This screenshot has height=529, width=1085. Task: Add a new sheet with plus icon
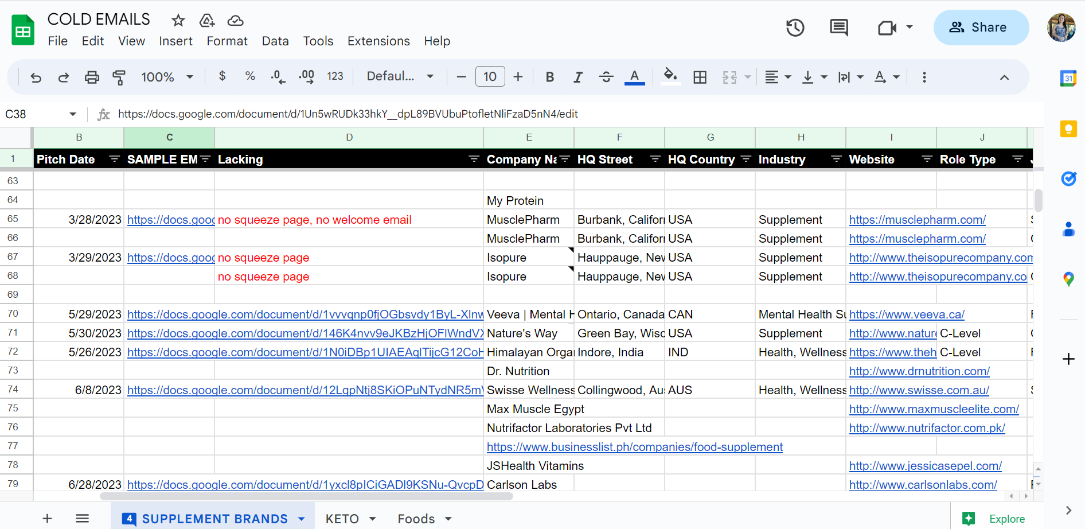coord(47,519)
